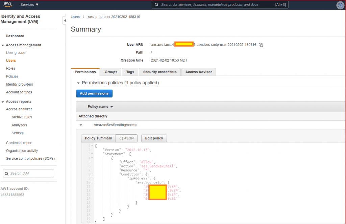This screenshot has width=346, height=224.
Task: Show the Policy summary view
Action: point(98,138)
